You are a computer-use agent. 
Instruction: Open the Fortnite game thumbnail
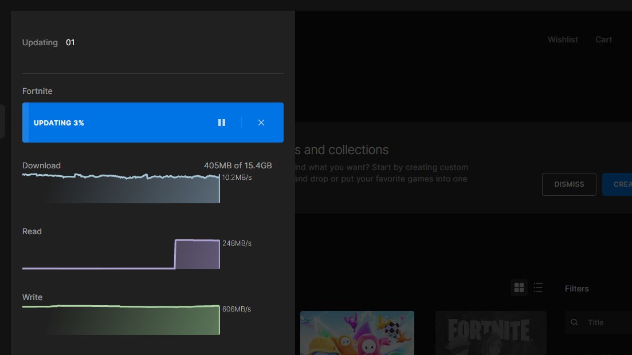pos(491,333)
